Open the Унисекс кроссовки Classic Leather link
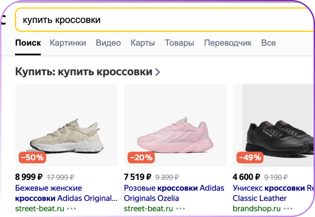 (x=273, y=193)
